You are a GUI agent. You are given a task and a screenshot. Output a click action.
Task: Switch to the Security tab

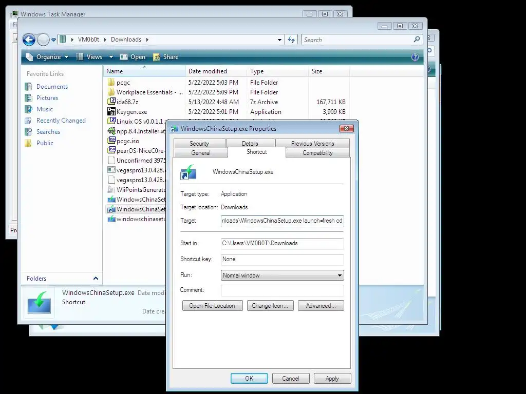[199, 144]
